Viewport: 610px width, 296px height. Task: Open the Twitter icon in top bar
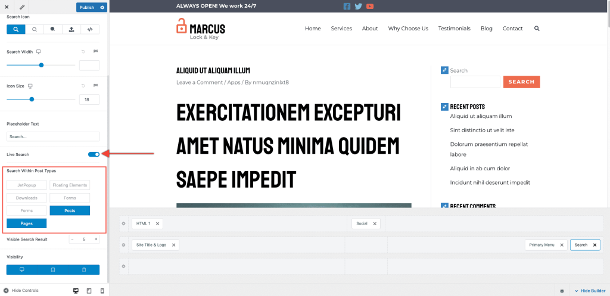click(358, 7)
